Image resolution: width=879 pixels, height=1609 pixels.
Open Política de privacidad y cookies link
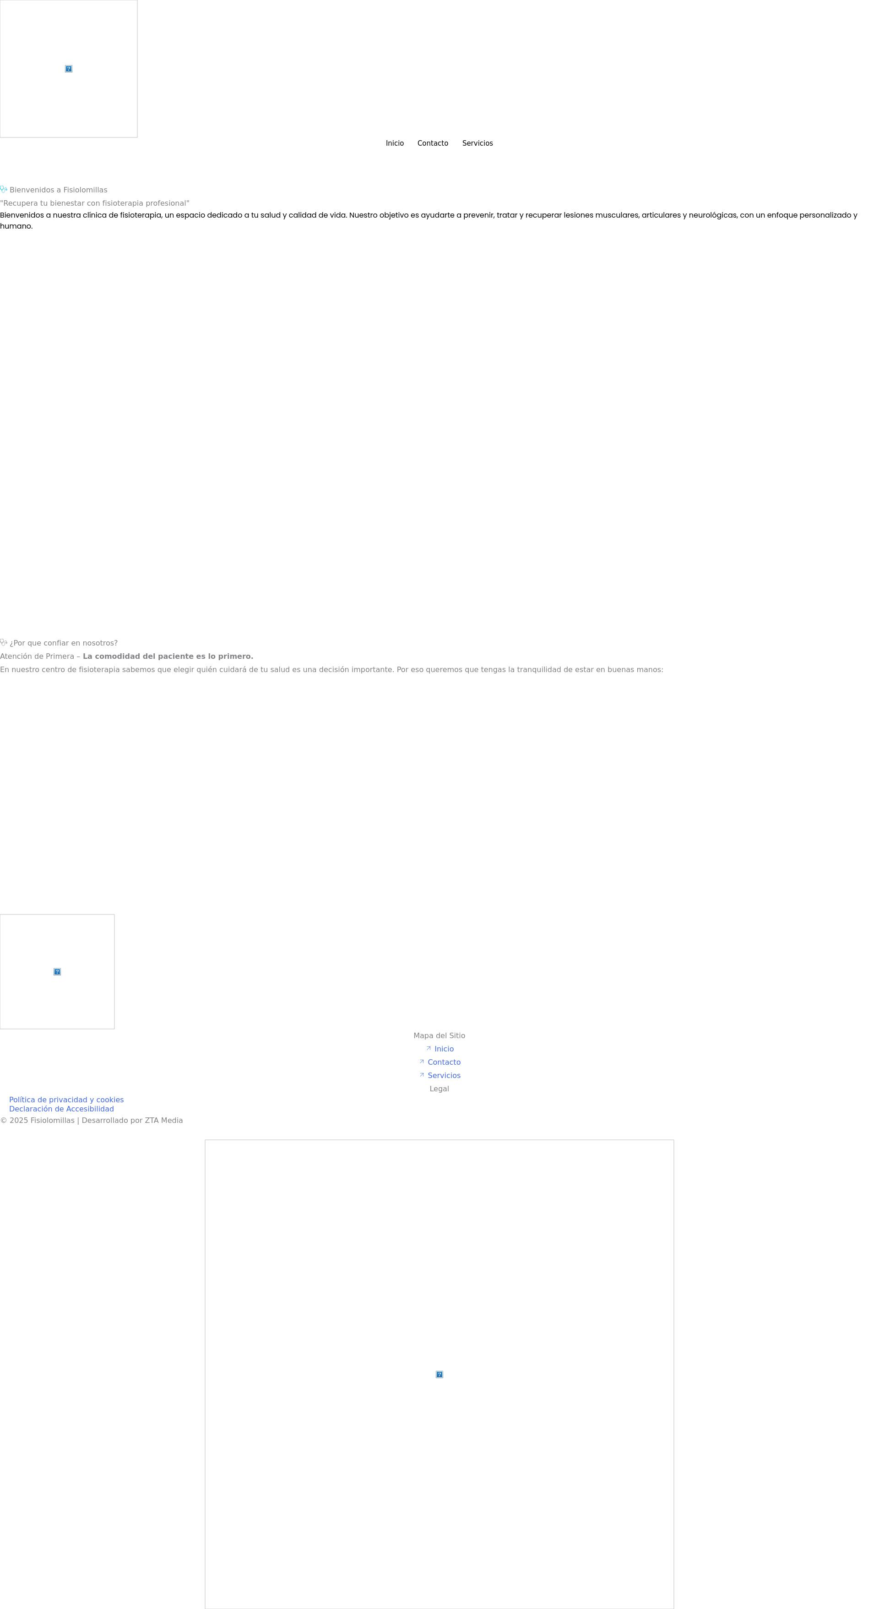66,1100
